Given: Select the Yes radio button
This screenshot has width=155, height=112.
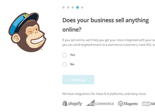Looking at the screenshot, I should [65, 55].
